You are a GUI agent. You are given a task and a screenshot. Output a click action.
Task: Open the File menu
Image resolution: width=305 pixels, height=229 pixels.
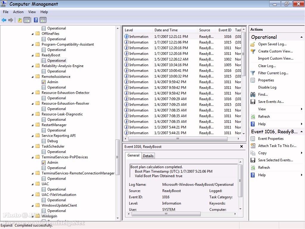[x=6, y=12]
